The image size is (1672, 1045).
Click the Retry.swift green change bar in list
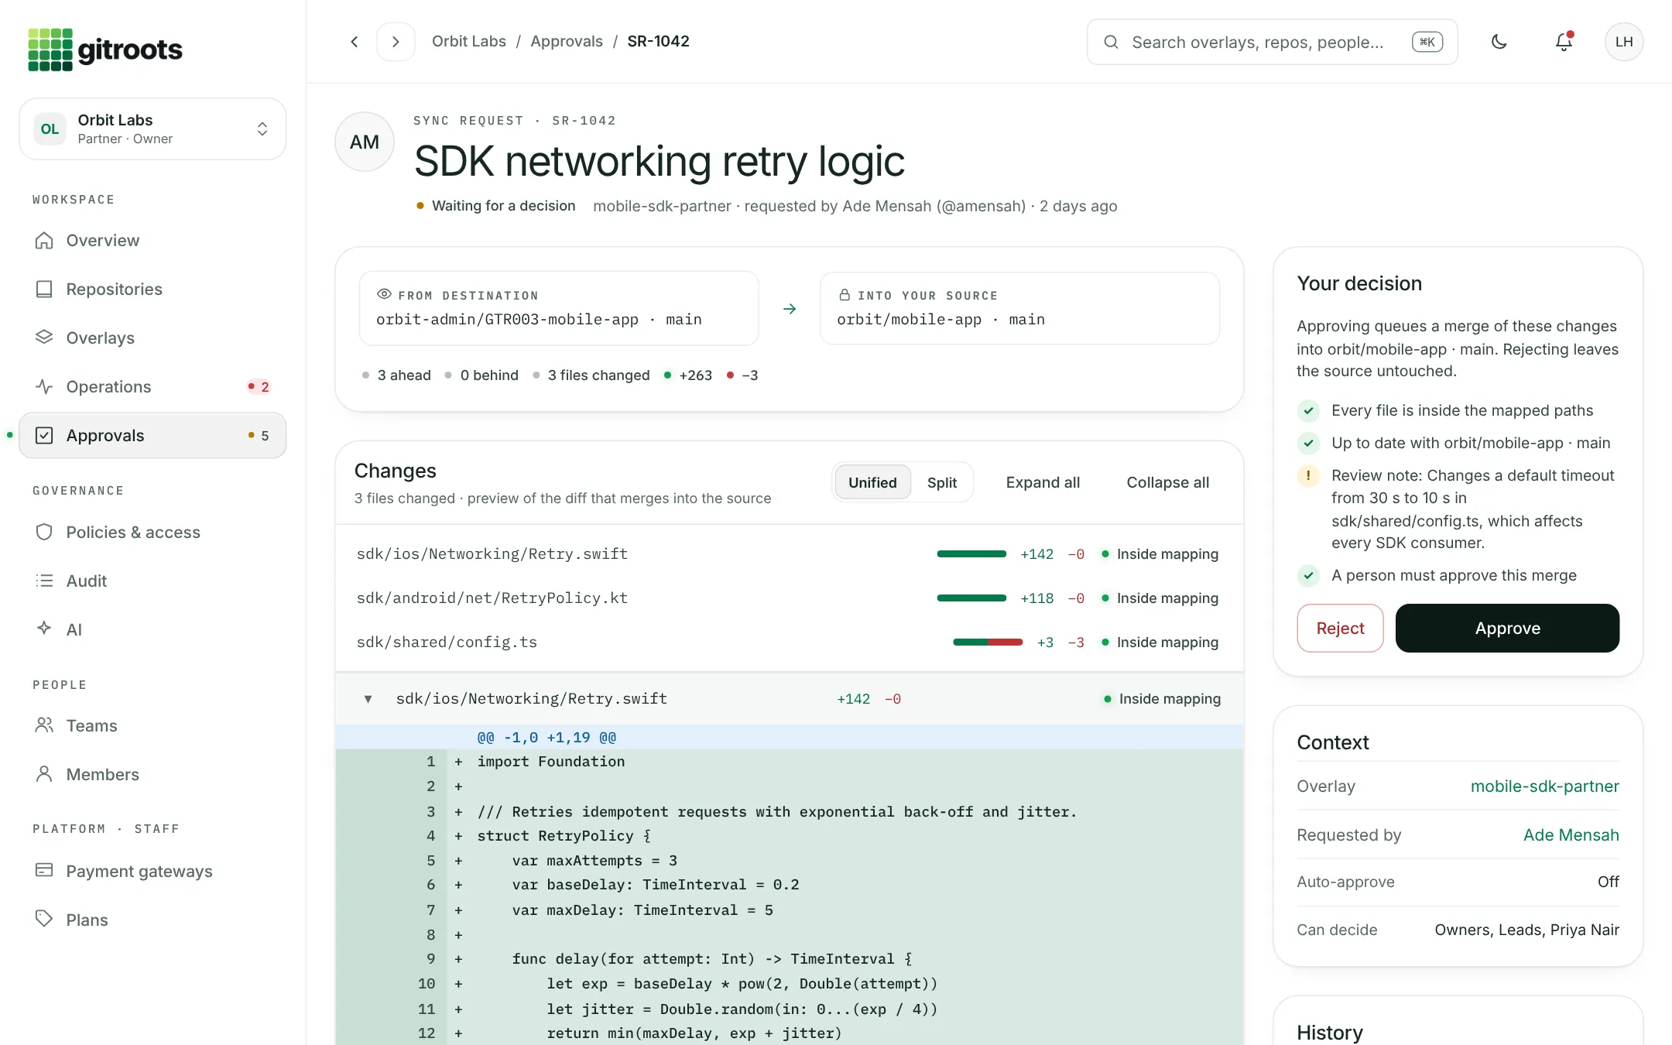tap(971, 554)
